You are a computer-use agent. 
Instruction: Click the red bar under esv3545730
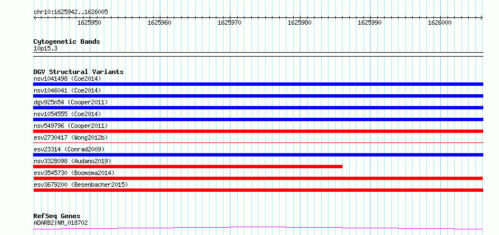click(258, 178)
